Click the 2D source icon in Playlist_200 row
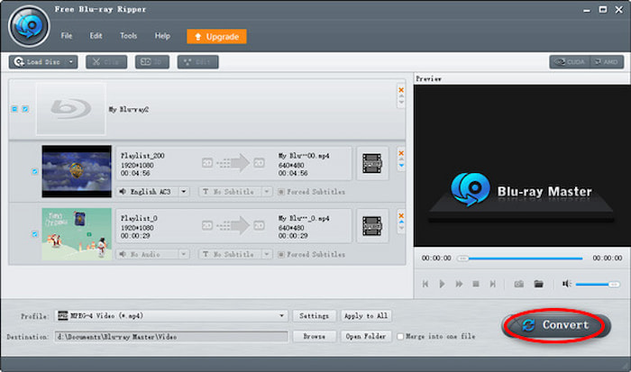631x372 pixels. coord(207,163)
